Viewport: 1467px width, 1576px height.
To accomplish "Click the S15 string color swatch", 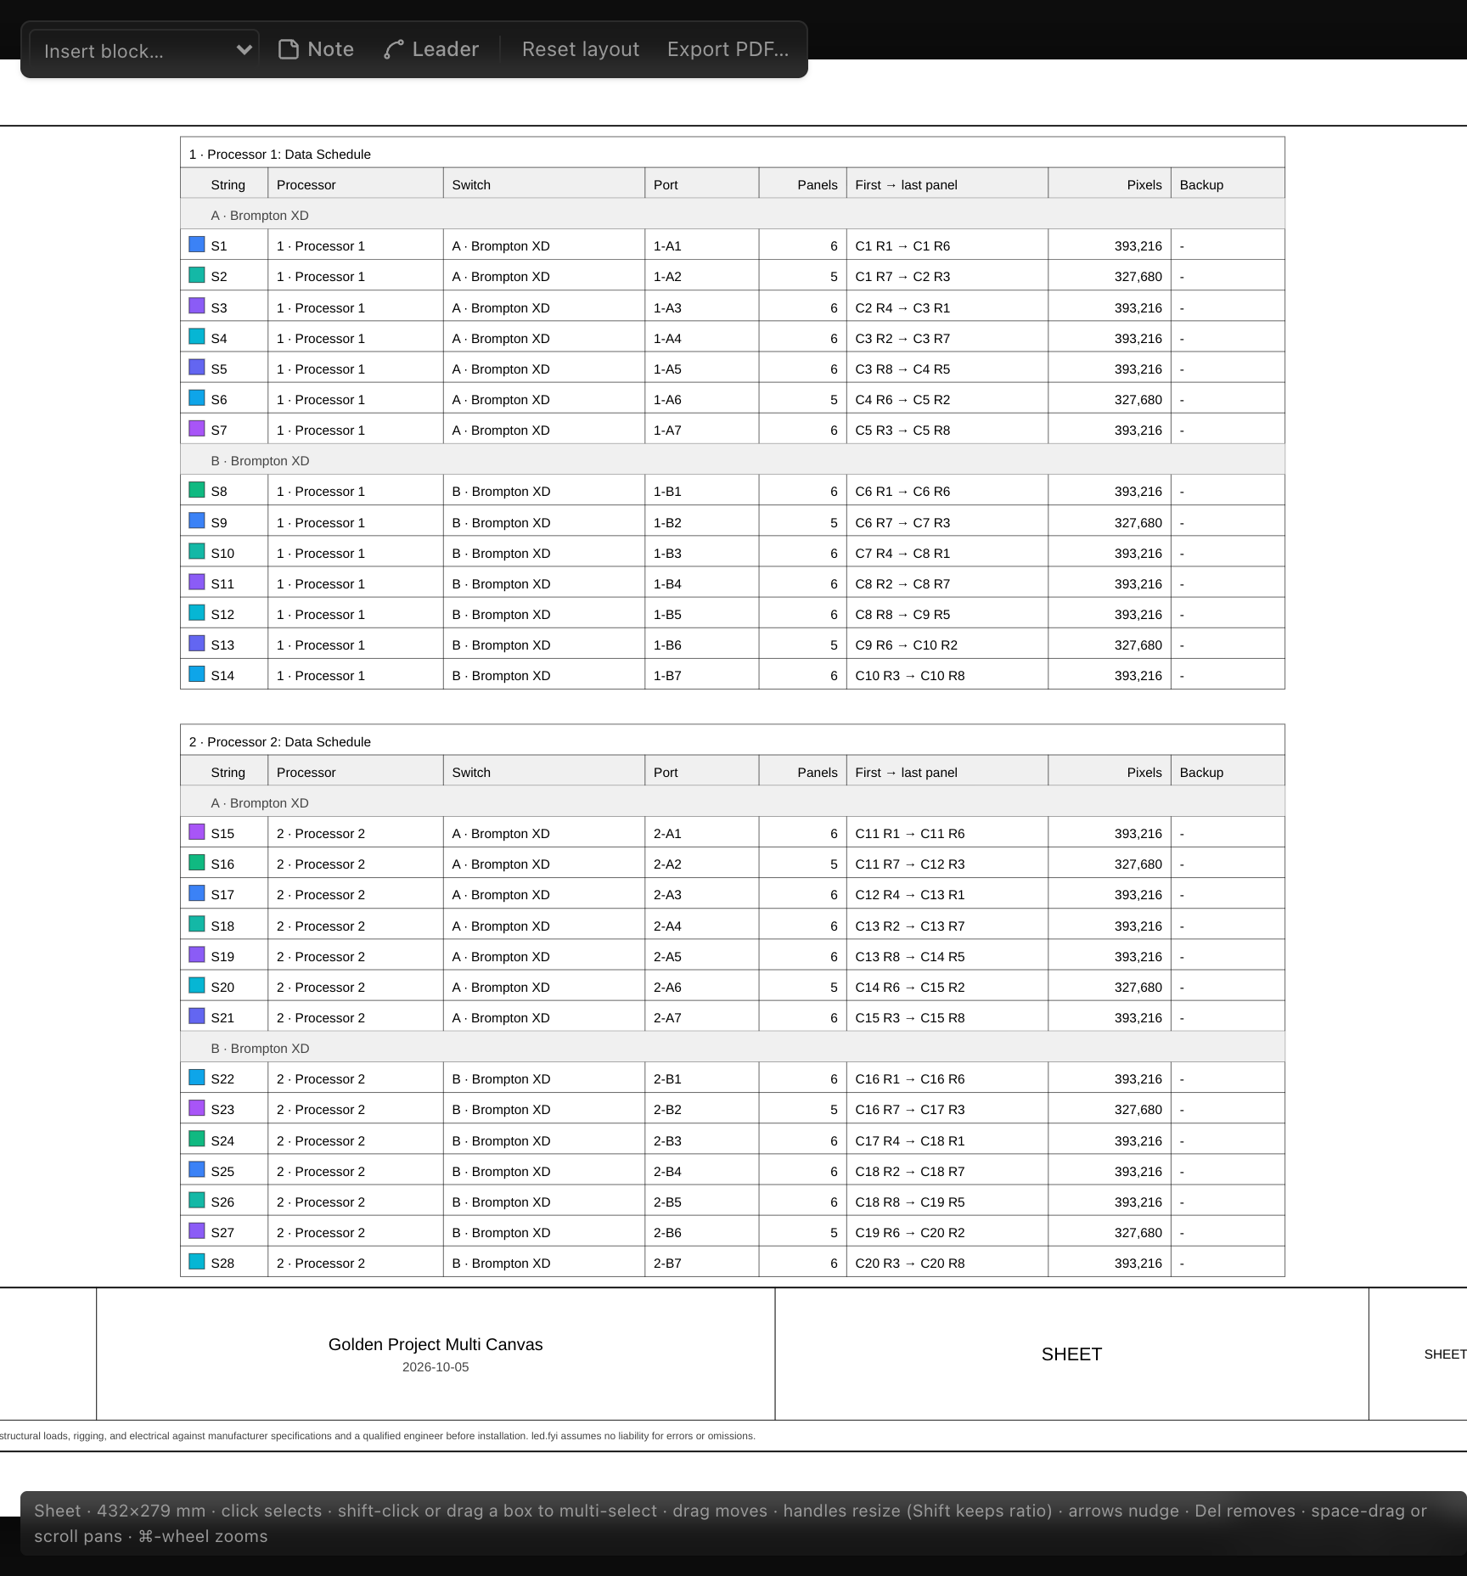I will [x=197, y=832].
